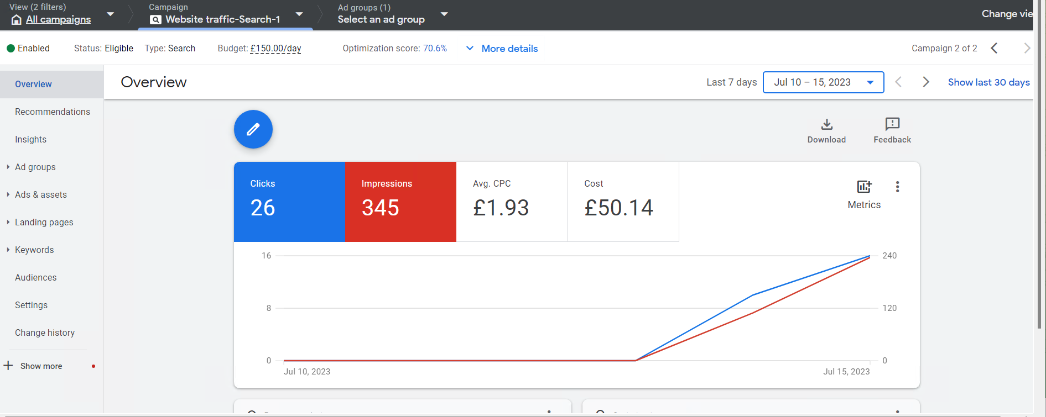Go to the next campaign arrow
The height and width of the screenshot is (417, 1046).
point(1027,48)
